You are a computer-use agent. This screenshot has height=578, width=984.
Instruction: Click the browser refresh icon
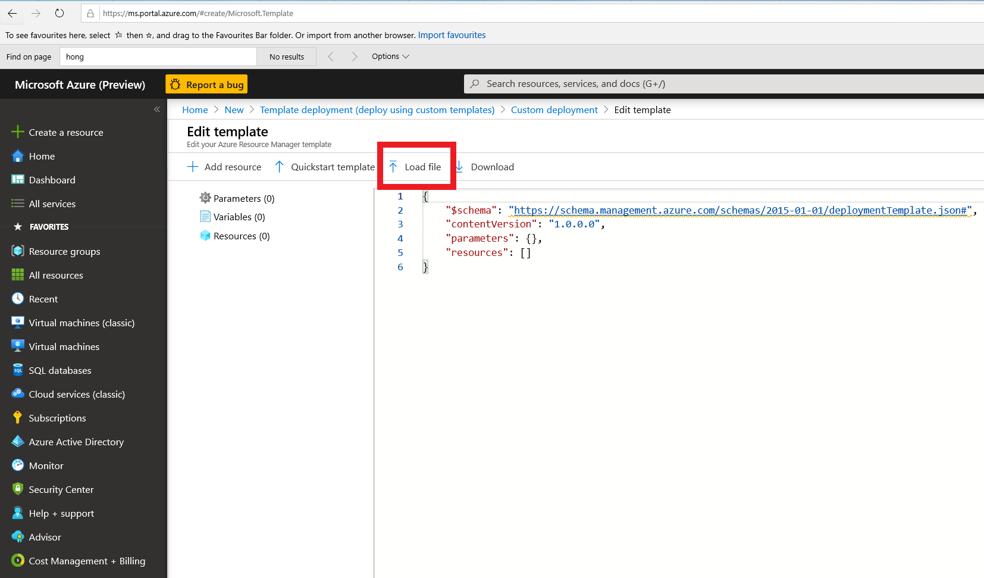pos(59,13)
